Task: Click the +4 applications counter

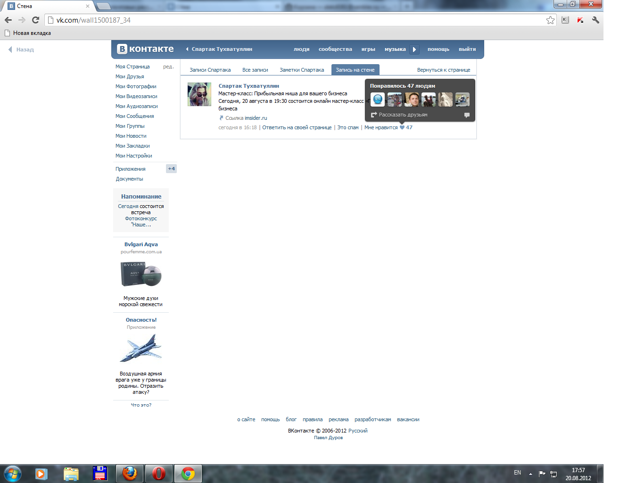Action: (171, 168)
